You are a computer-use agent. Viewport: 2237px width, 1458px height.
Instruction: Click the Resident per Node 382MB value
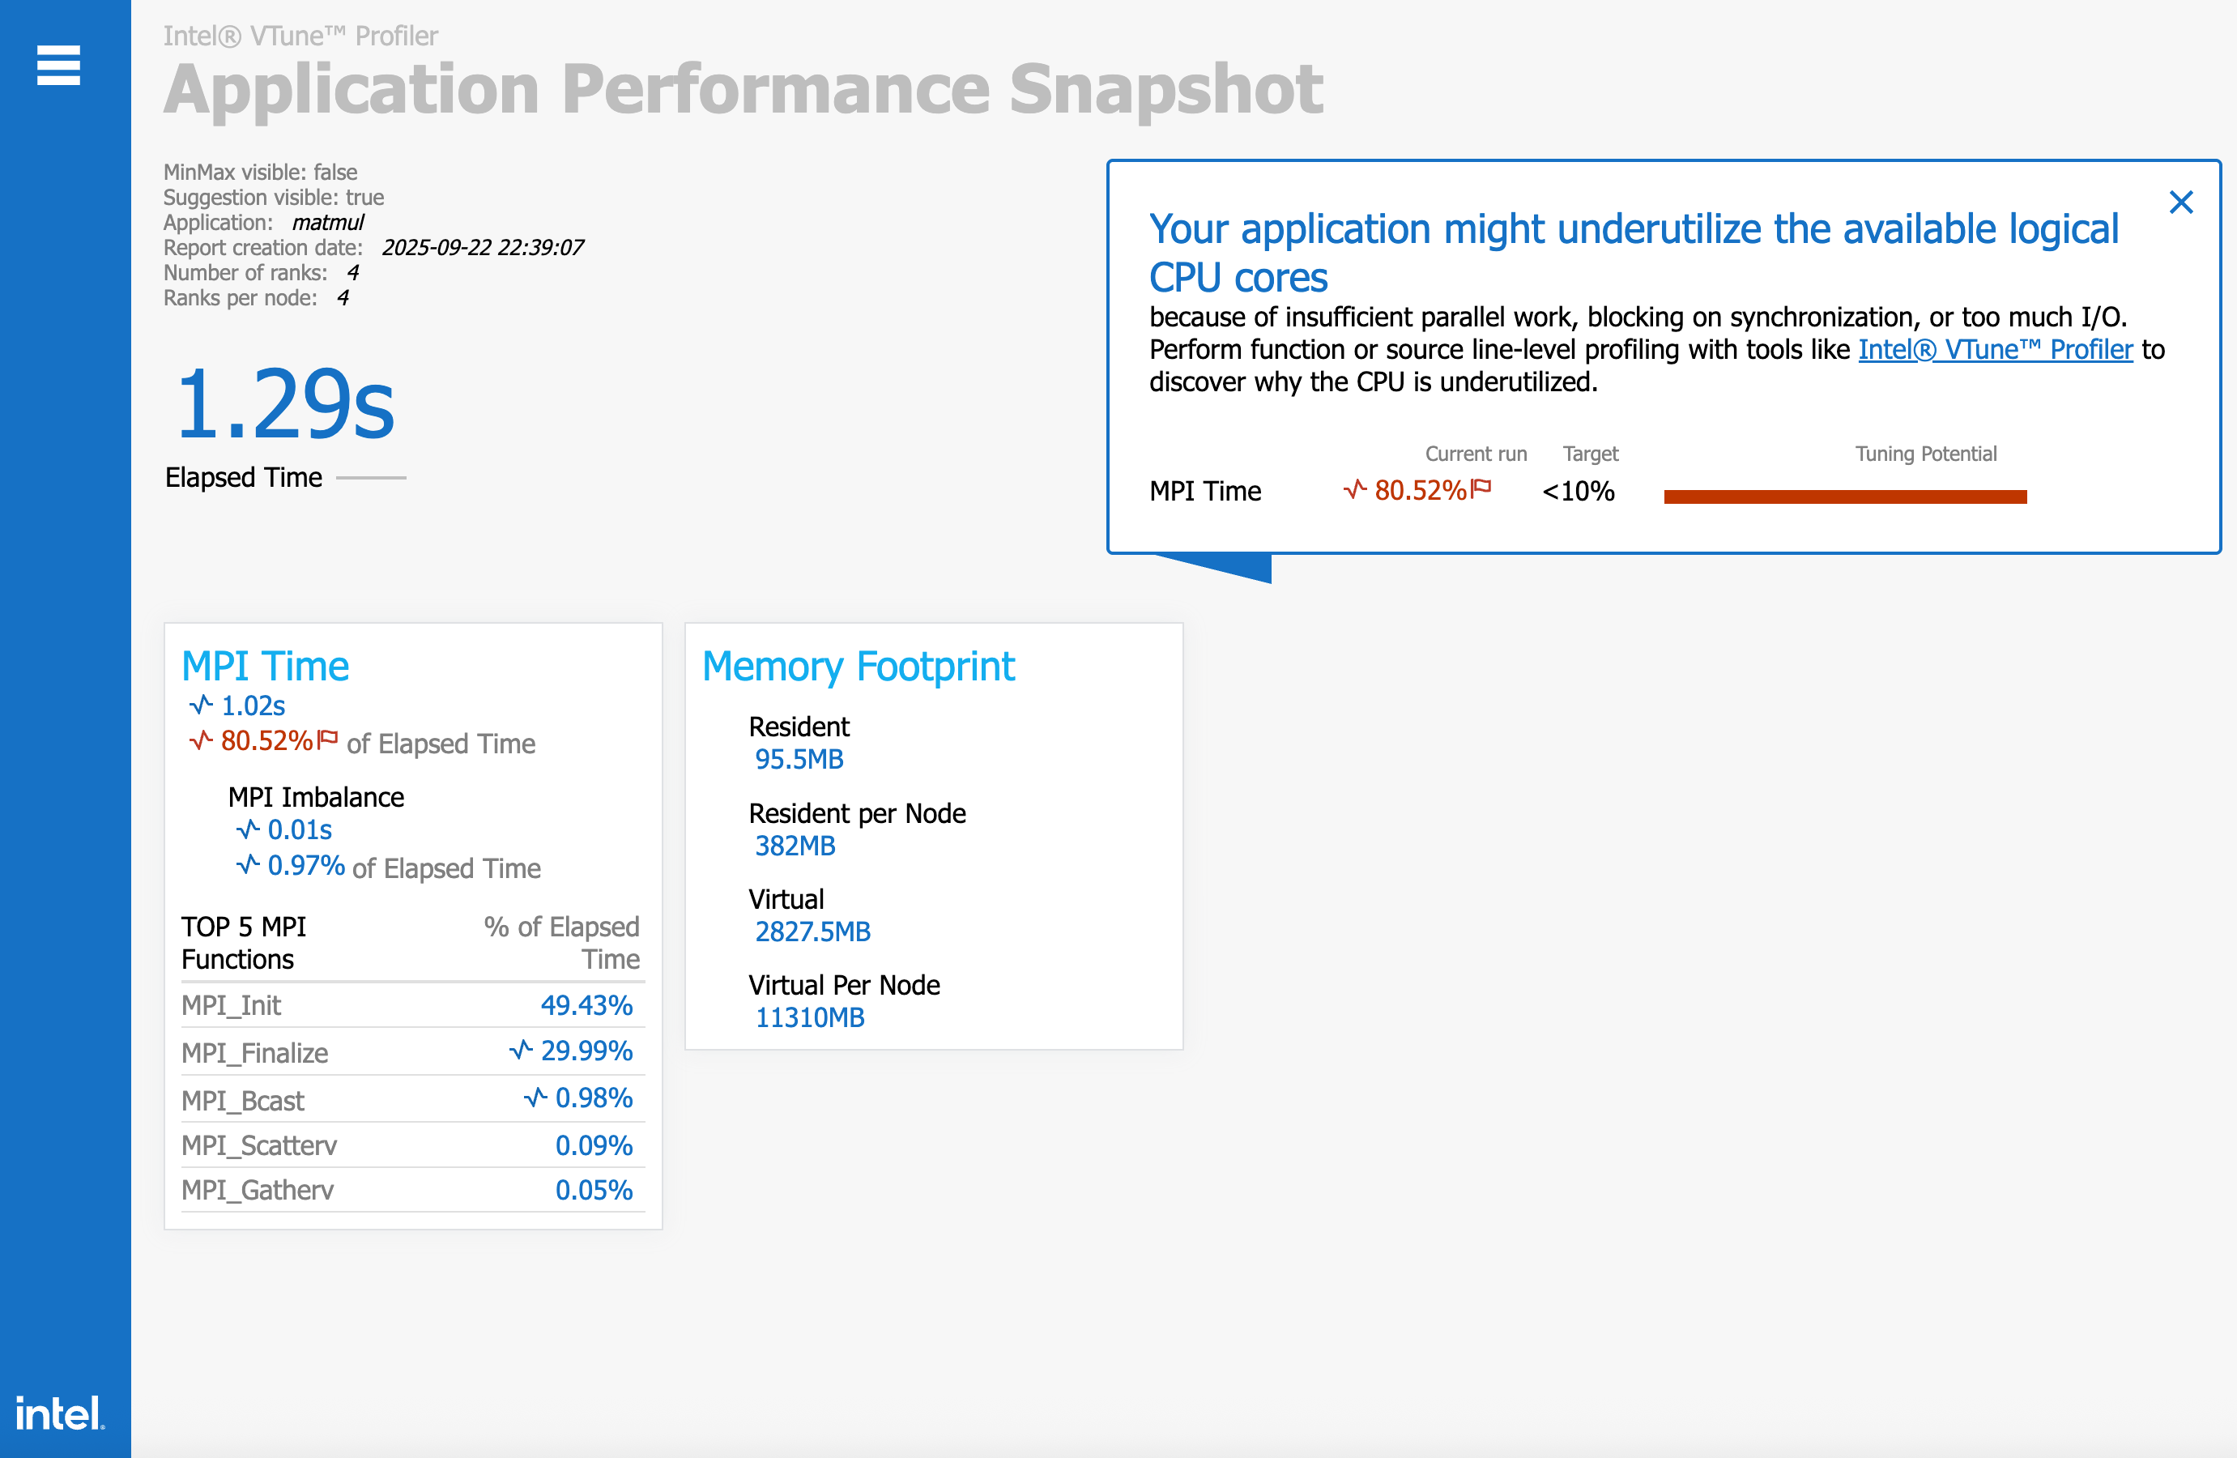[795, 845]
